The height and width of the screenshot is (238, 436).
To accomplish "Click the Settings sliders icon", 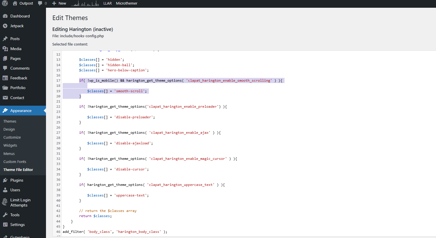I will click(5, 225).
